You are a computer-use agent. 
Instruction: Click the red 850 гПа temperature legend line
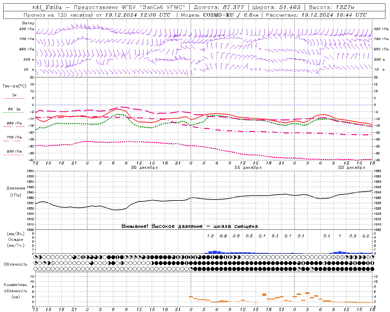14,126
